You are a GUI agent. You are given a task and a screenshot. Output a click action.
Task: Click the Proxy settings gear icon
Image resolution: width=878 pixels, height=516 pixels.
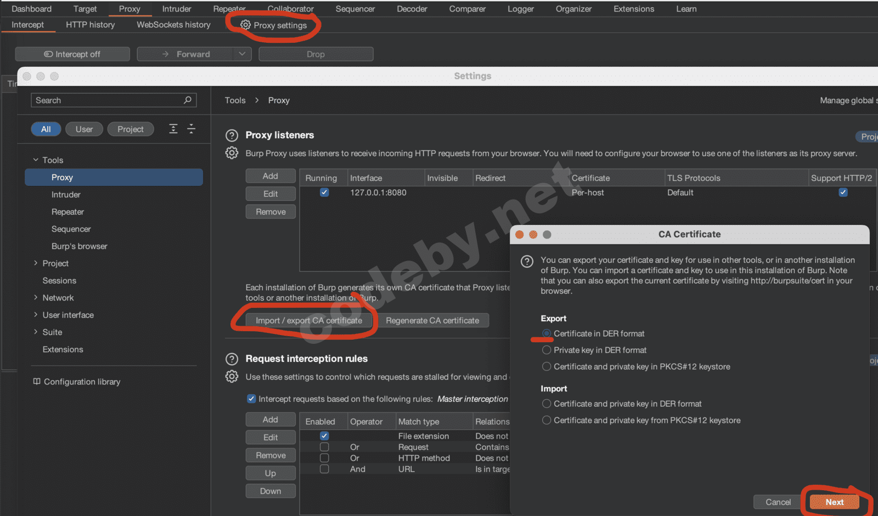[245, 25]
